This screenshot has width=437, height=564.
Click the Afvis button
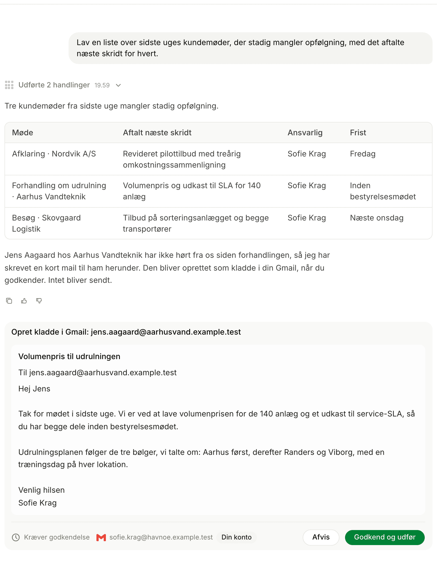(321, 537)
